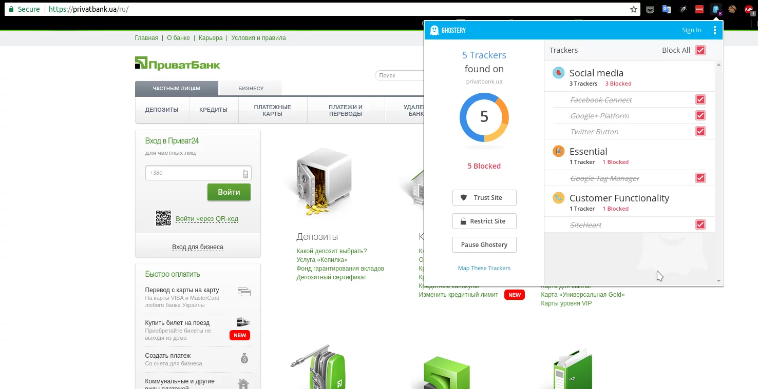Click the Trust Site button
758x389 pixels.
(484, 198)
